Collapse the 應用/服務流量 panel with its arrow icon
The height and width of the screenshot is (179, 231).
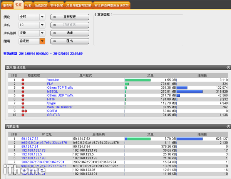[x=228, y=67]
